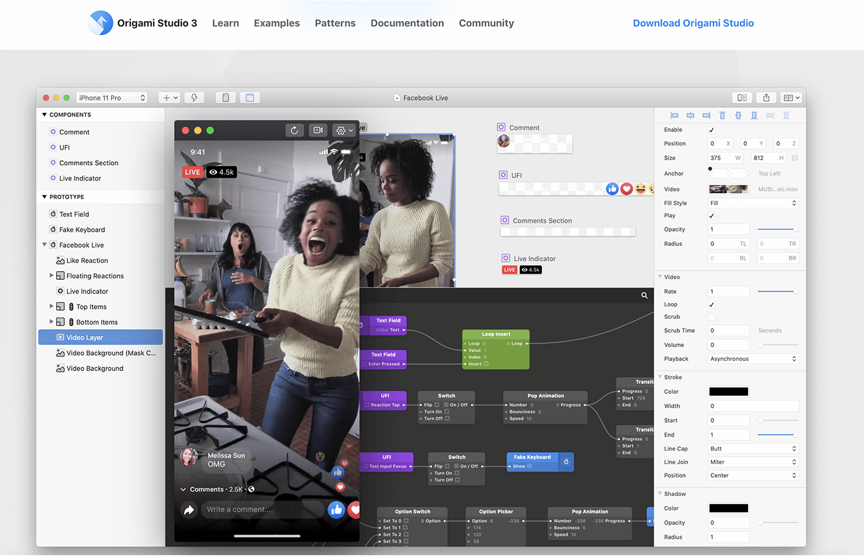The image size is (864, 556).
Task: Toggle Show port on Fake Keyboard patch
Action: (x=530, y=466)
